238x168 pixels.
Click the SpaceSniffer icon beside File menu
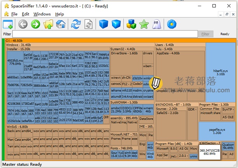7,14
